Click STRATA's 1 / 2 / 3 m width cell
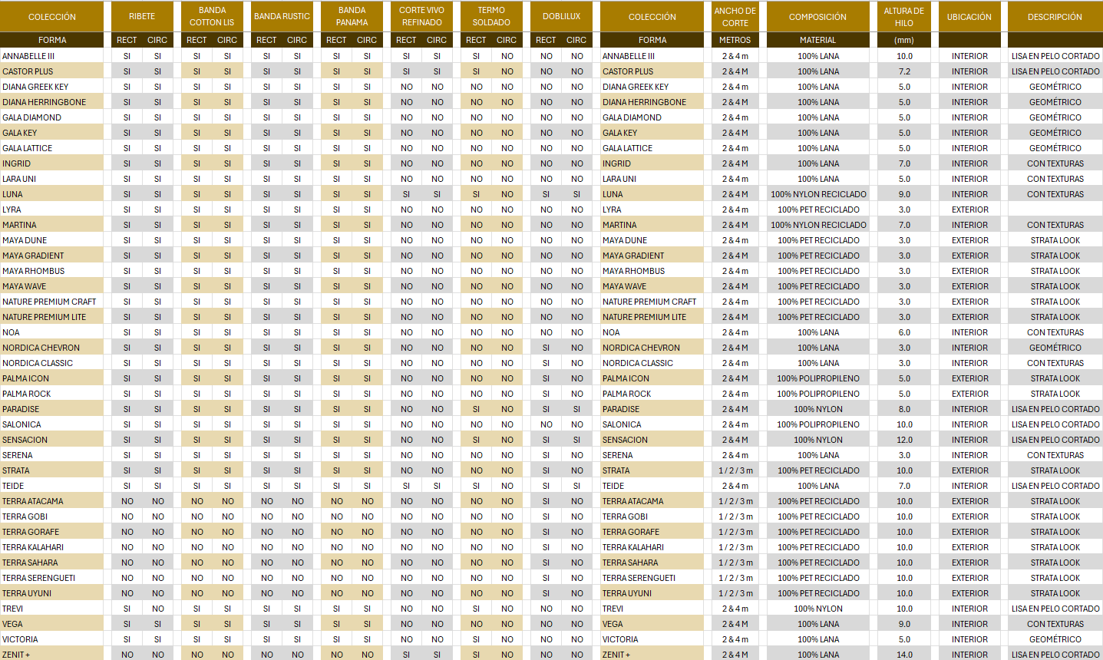The width and height of the screenshot is (1103, 660). click(x=735, y=470)
